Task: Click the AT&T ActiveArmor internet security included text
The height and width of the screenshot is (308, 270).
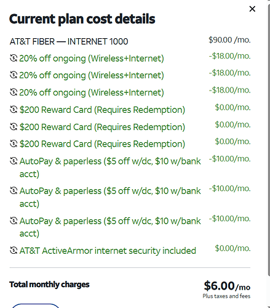Action: [x=108, y=251]
